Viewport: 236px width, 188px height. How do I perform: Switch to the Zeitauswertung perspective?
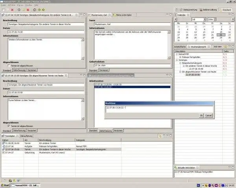click(x=188, y=10)
